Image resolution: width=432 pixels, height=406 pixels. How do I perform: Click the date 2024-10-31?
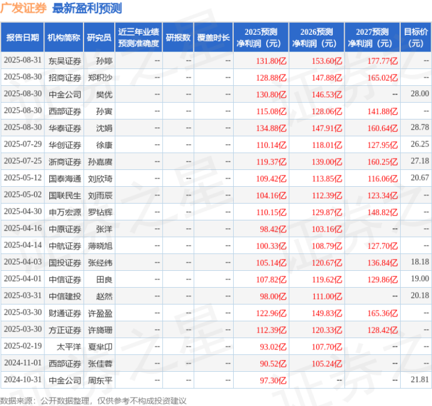coord(23,380)
